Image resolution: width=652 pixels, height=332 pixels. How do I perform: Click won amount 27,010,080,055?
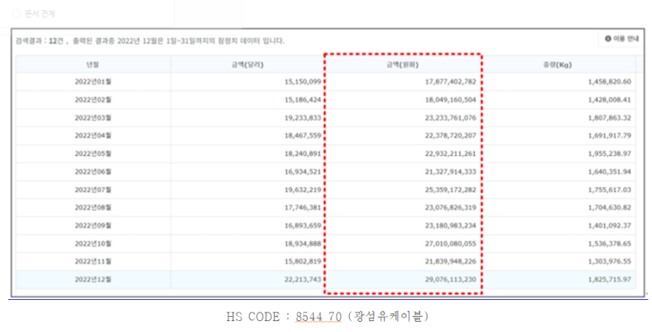pos(450,244)
